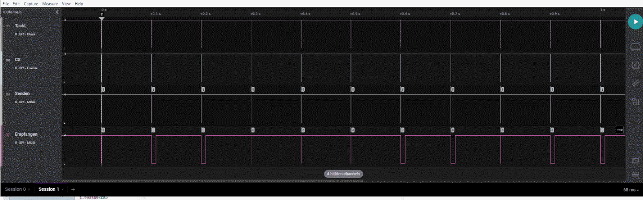The width and height of the screenshot is (643, 200).
Task: Start capture with the green play button
Action: (x=634, y=22)
